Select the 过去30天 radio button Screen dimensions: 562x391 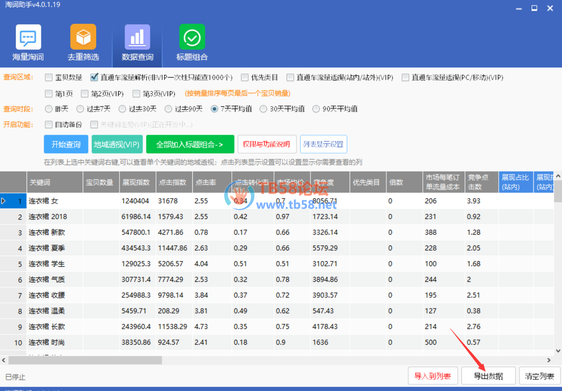[122, 109]
